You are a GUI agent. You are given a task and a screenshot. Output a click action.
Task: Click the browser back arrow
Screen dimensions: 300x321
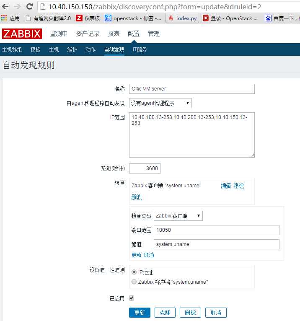point(5,7)
